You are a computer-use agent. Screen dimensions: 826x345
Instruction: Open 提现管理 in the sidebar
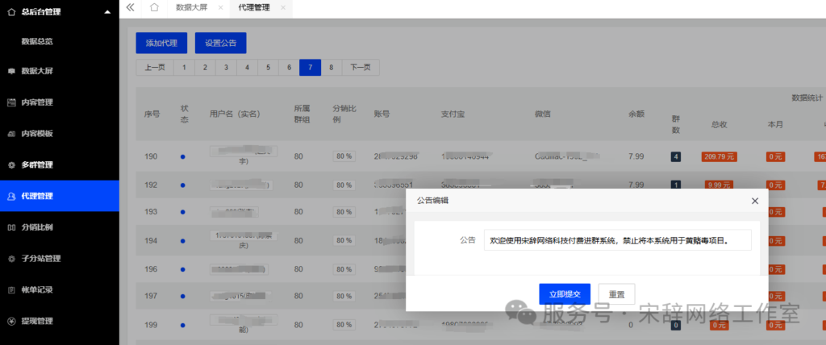(60, 321)
